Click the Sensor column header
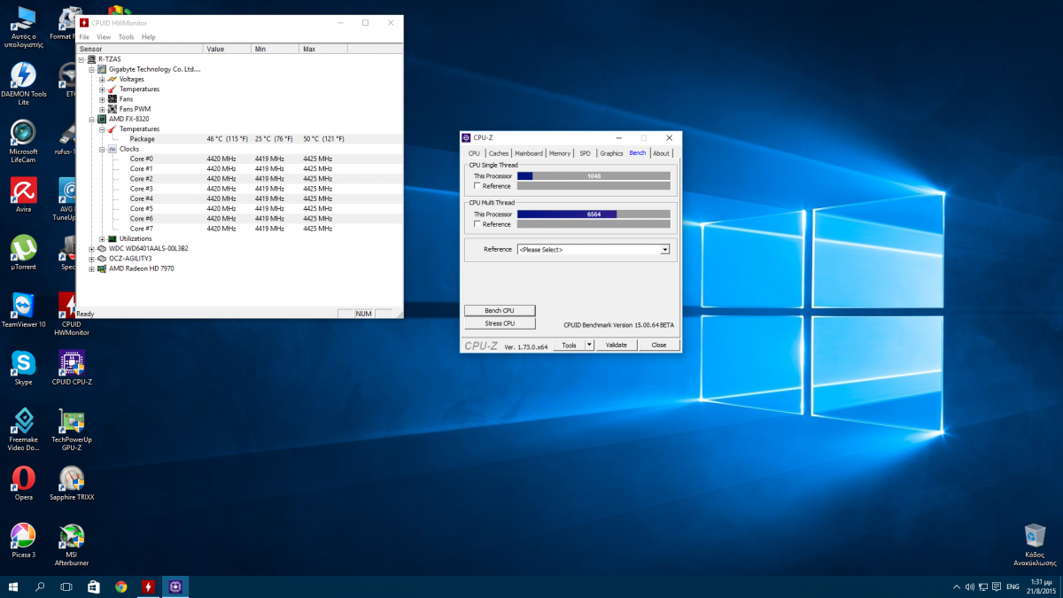Screen dimensions: 1063x598 click(x=140, y=49)
